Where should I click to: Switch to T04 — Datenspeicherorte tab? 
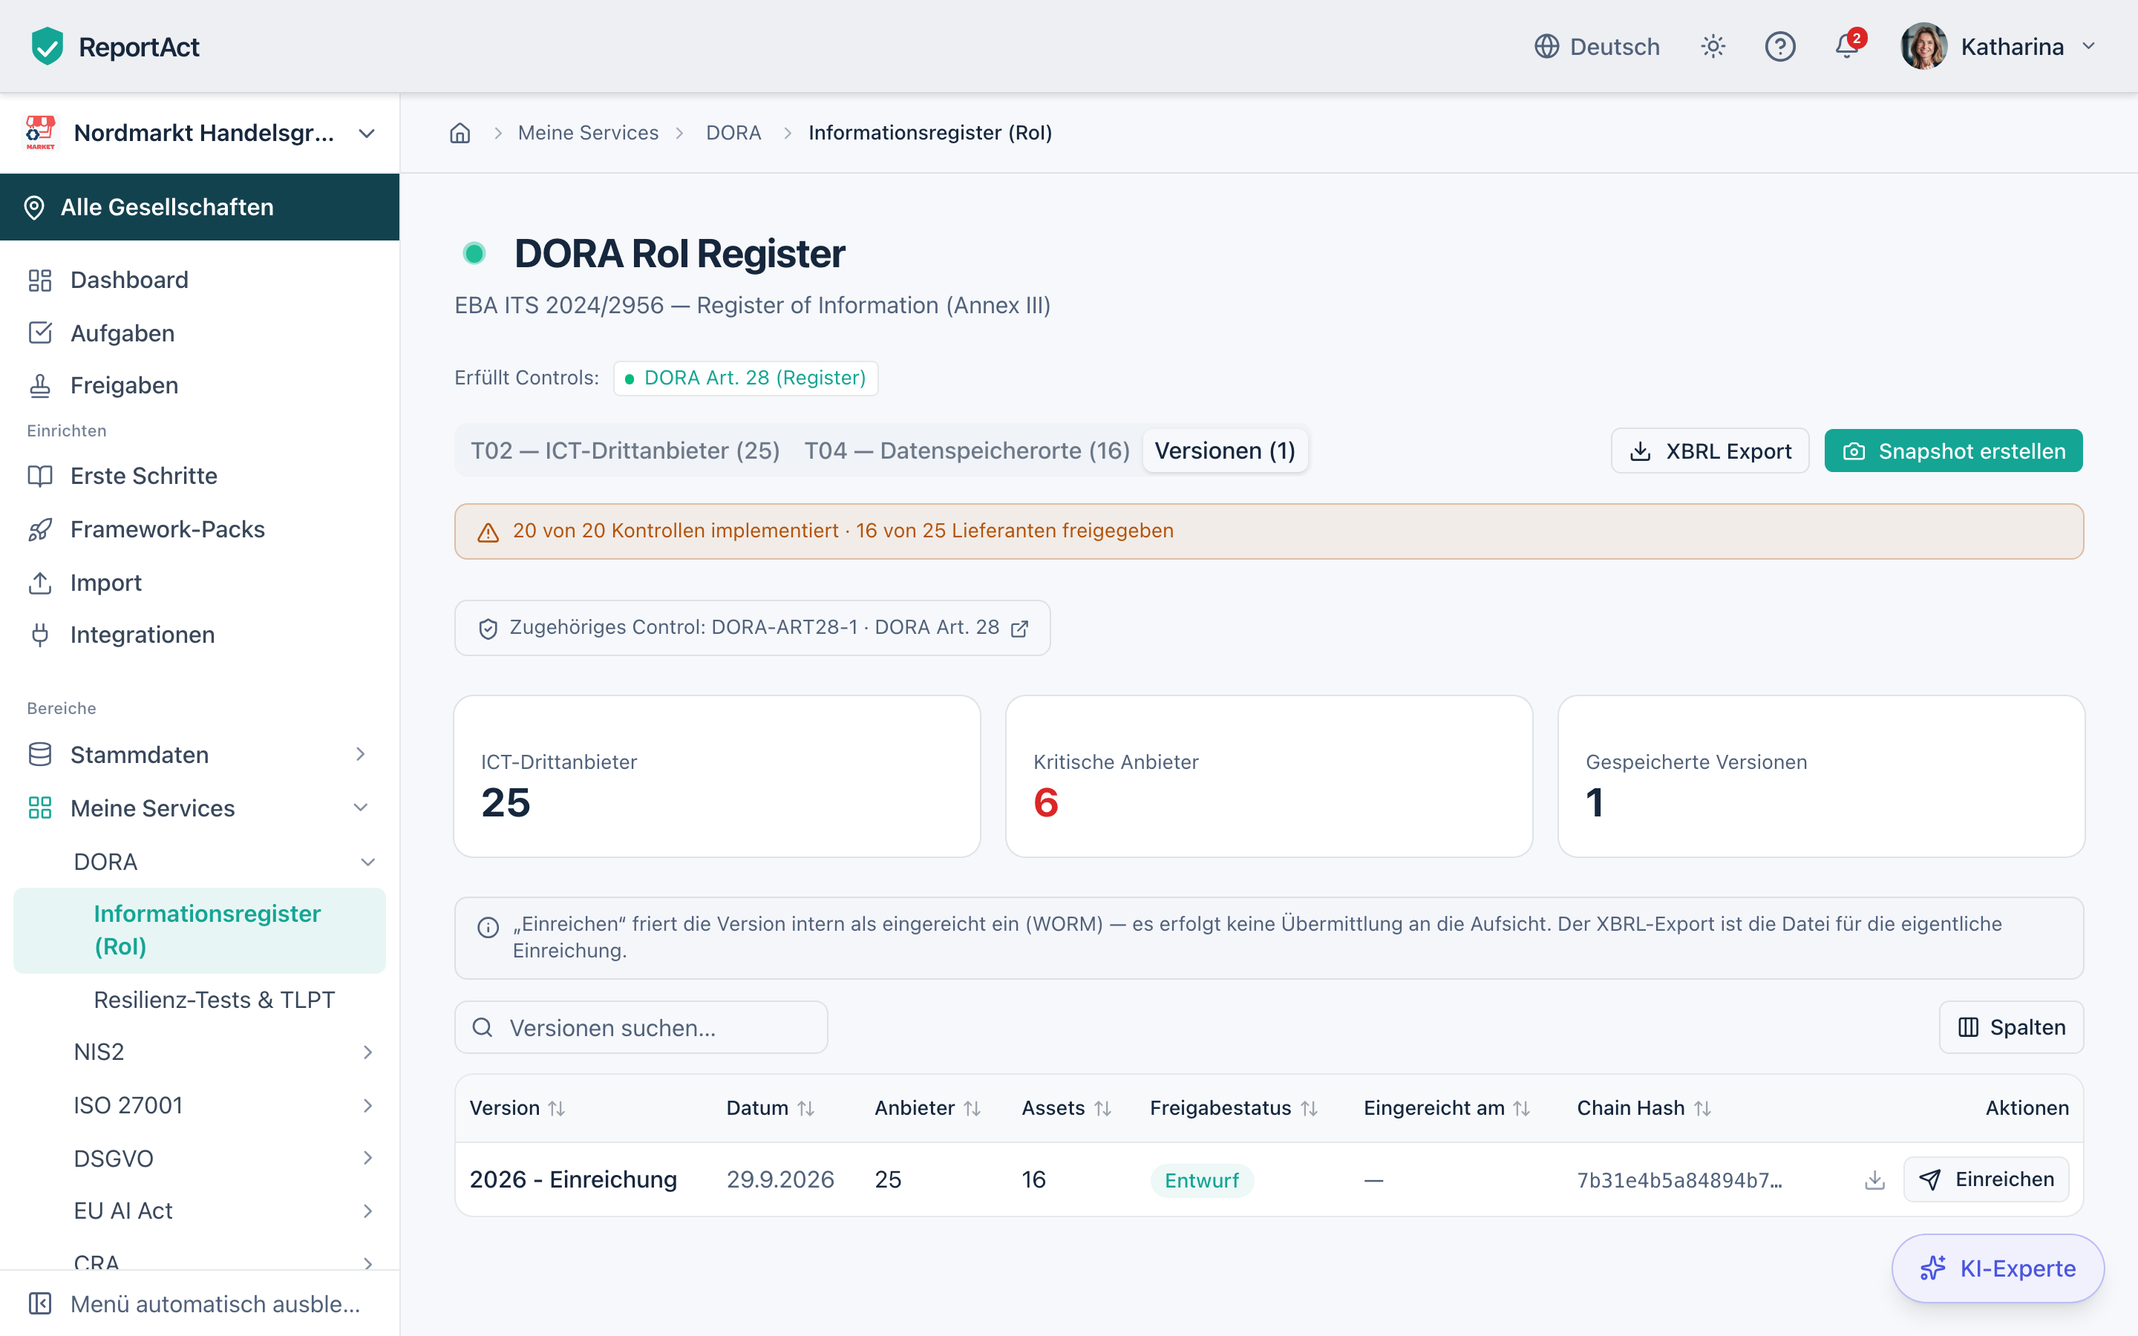pos(967,451)
